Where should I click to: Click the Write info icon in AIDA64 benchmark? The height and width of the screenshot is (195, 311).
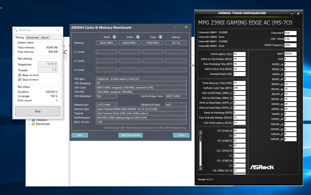point(138,37)
